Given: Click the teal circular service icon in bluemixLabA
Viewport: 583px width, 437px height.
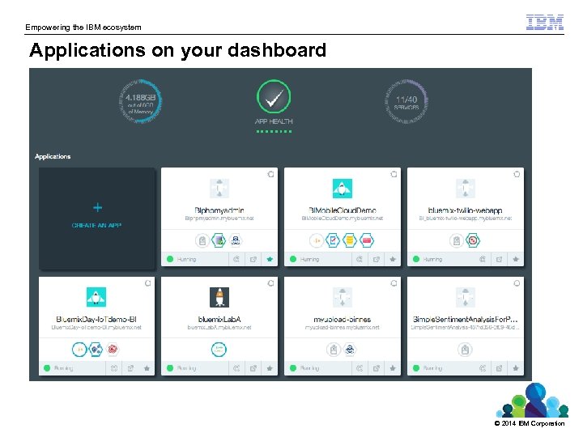Looking at the screenshot, I should [219, 350].
